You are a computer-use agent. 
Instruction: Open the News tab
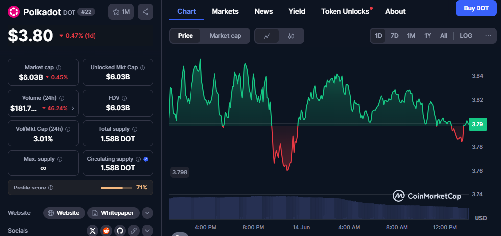click(x=263, y=11)
